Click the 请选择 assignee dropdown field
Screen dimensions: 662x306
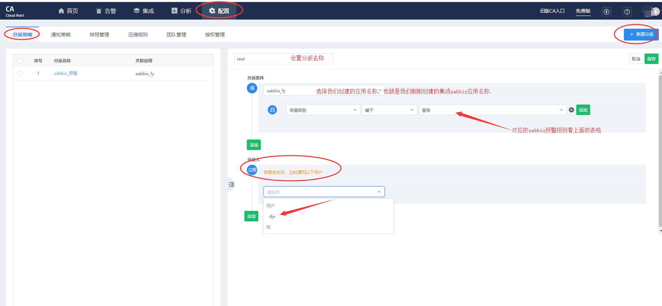point(324,192)
